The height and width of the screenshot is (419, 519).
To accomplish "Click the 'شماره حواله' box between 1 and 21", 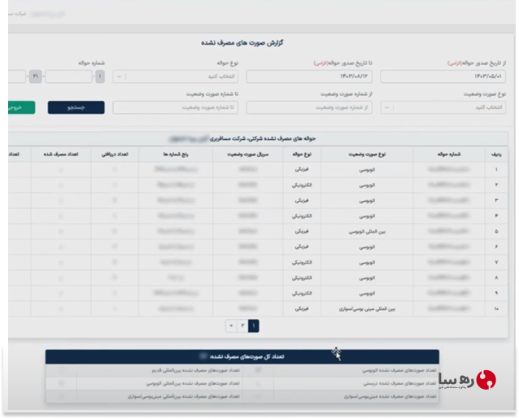I will (x=68, y=76).
